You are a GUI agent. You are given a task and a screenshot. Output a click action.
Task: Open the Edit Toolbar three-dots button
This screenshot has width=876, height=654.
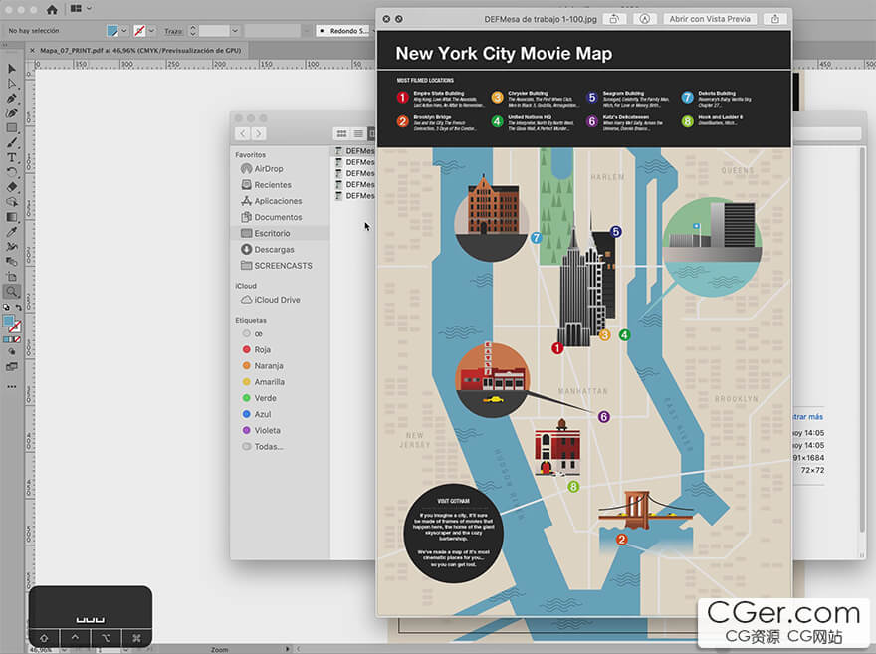point(12,386)
